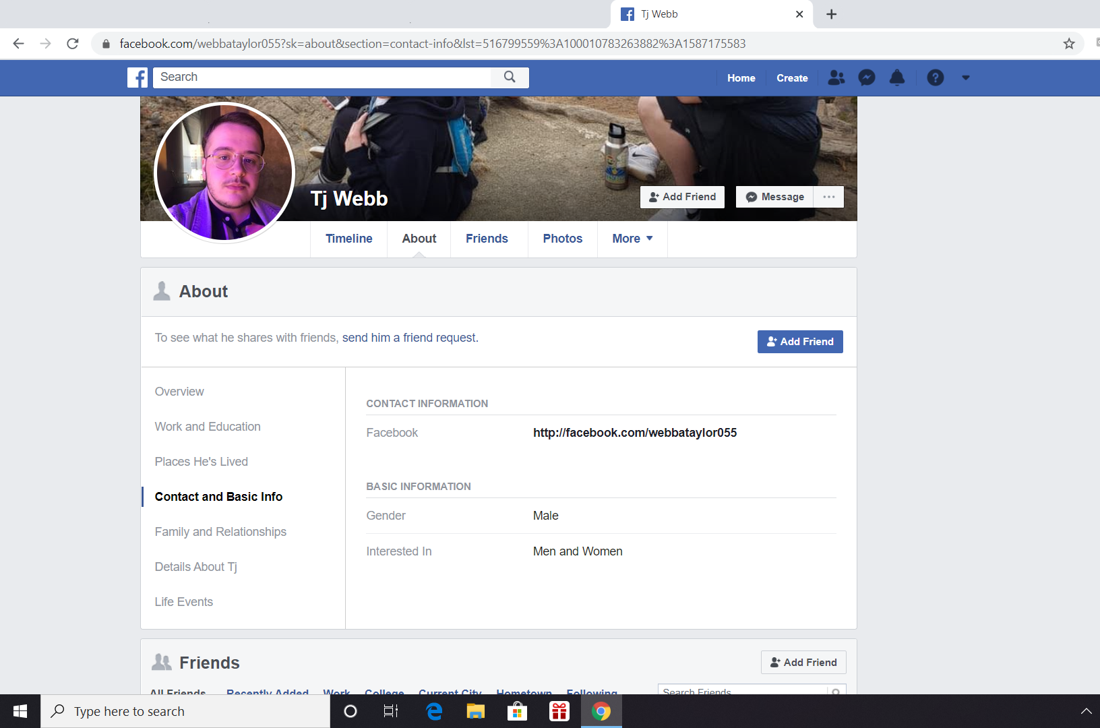Show hidden system tray icons
This screenshot has height=728, width=1100.
(x=1086, y=711)
